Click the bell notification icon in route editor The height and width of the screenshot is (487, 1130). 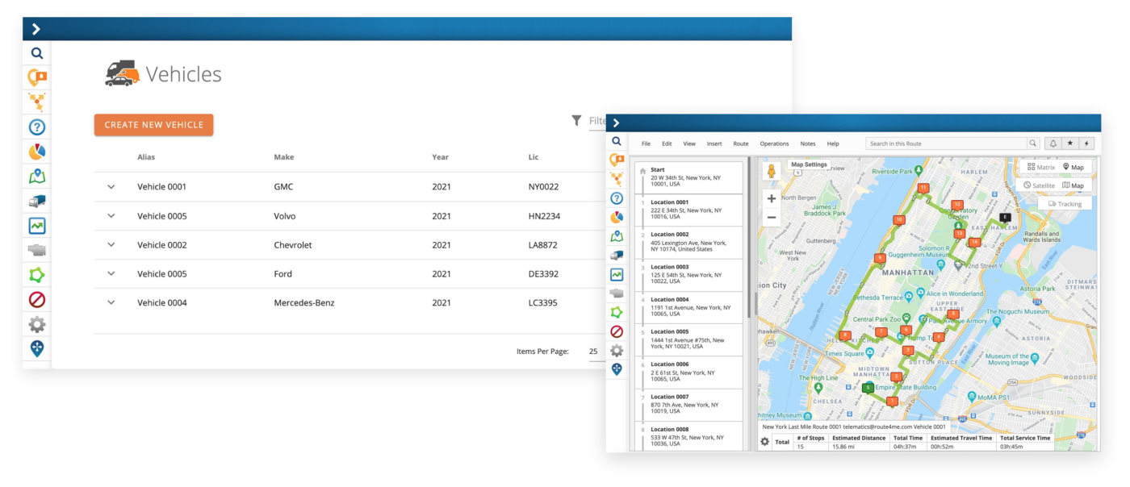click(1053, 144)
